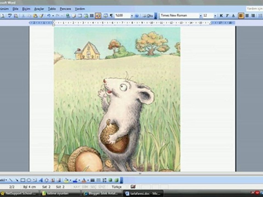Click the Türkçe language status entry
This screenshot has width=263, height=197.
pos(117,187)
